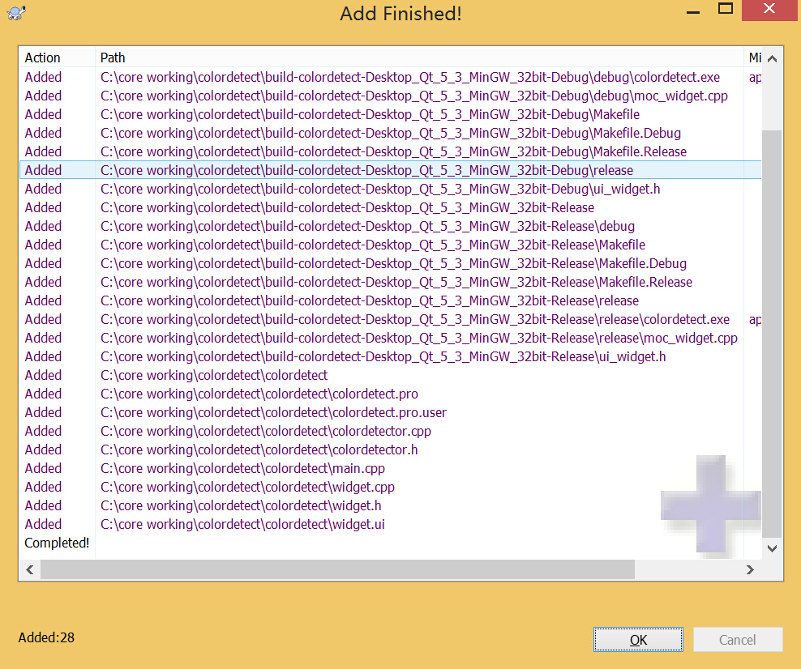Screen dimensions: 801x669
Task: Select the colordetector.cpp row
Action: pyautogui.click(x=390, y=431)
